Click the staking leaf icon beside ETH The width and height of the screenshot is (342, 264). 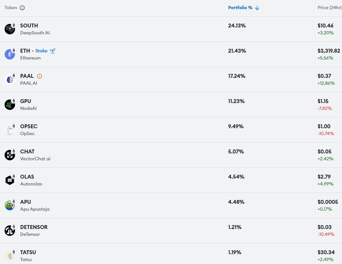click(x=53, y=51)
